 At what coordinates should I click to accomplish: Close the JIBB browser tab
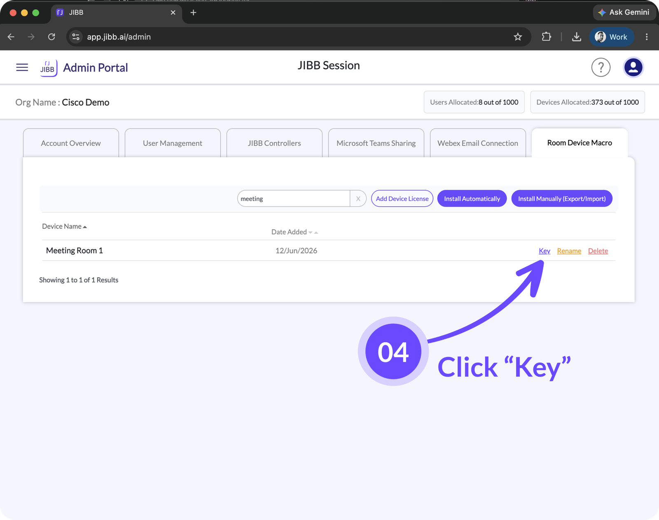[x=173, y=12]
